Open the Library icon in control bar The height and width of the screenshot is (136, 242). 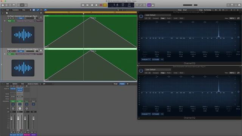[3, 5]
